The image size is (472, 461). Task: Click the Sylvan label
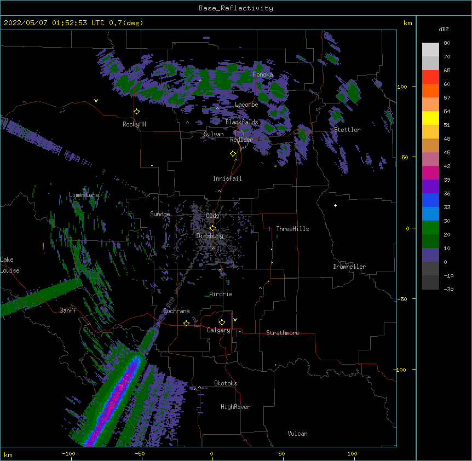[214, 134]
